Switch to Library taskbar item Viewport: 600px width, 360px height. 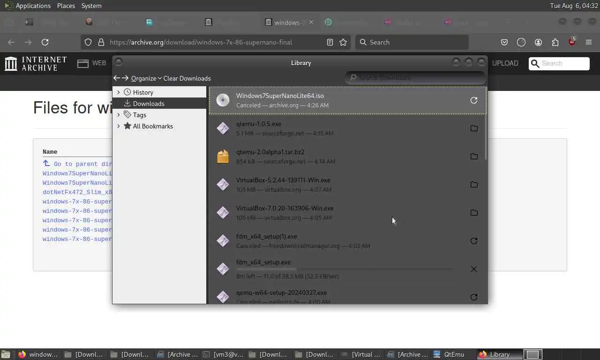click(x=500, y=354)
